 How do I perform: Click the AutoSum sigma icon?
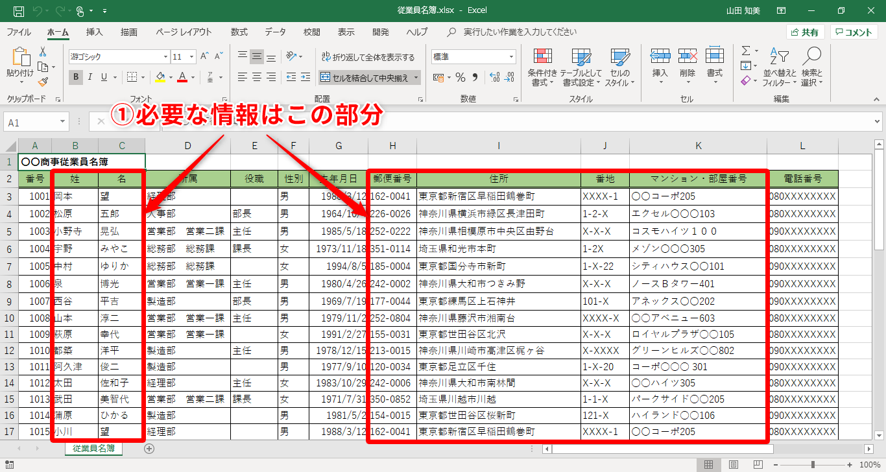coord(746,51)
